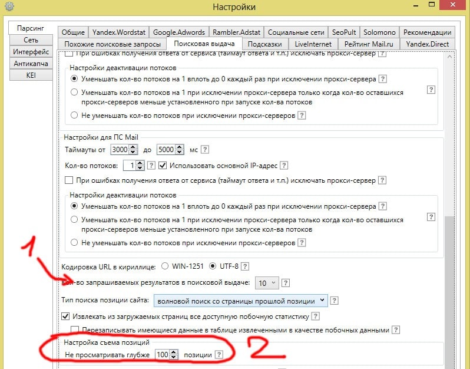
Task: Open help for Mail 'При ошибках получения ответа' checkbox
Action: (382, 180)
